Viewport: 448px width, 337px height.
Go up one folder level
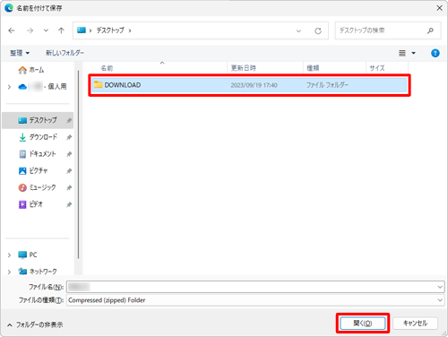pos(61,30)
